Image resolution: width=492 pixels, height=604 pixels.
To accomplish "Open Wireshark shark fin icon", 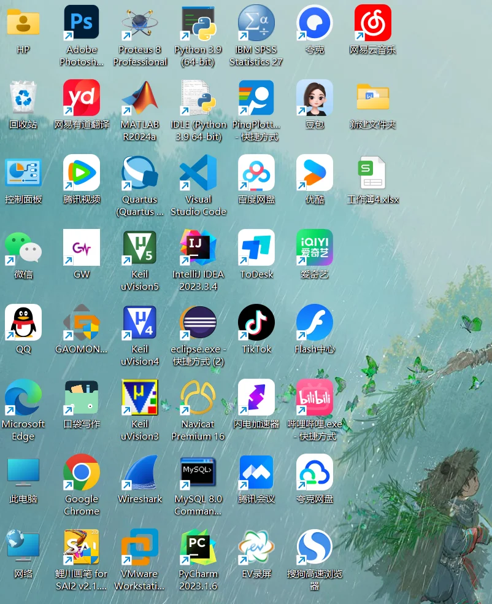I will pos(140,472).
